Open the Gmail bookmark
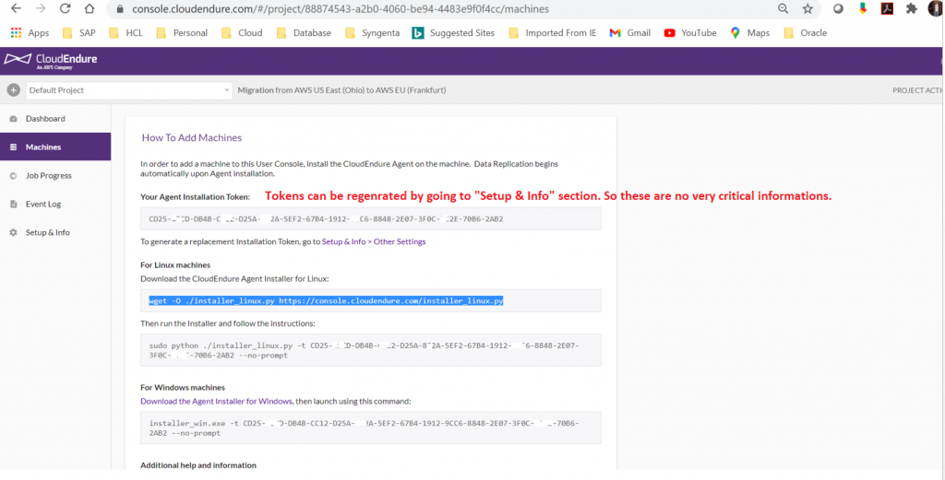945x480 pixels. coord(629,33)
